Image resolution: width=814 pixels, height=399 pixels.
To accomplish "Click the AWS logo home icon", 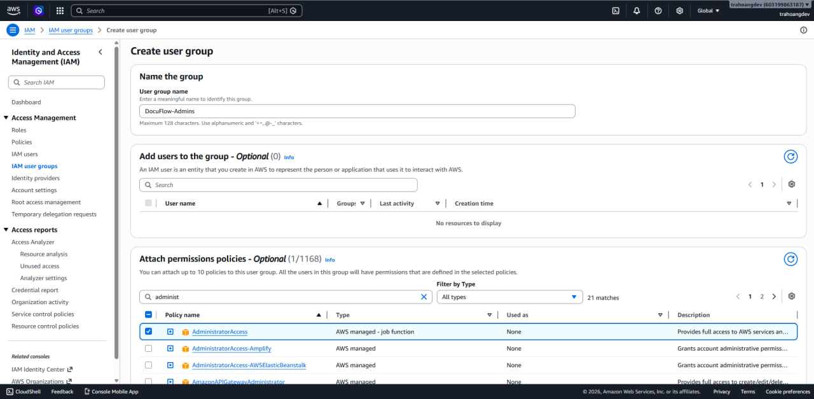I will click(13, 10).
